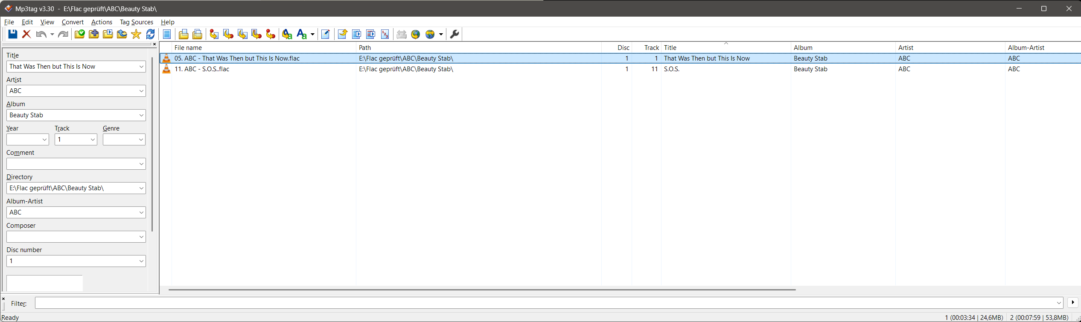Image resolution: width=1081 pixels, height=322 pixels.
Task: Sort by the Disc column header
Action: 617,48
